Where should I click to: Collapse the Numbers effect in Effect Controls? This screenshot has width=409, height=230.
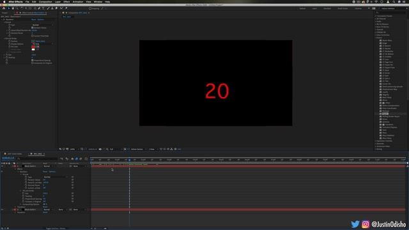2,20
